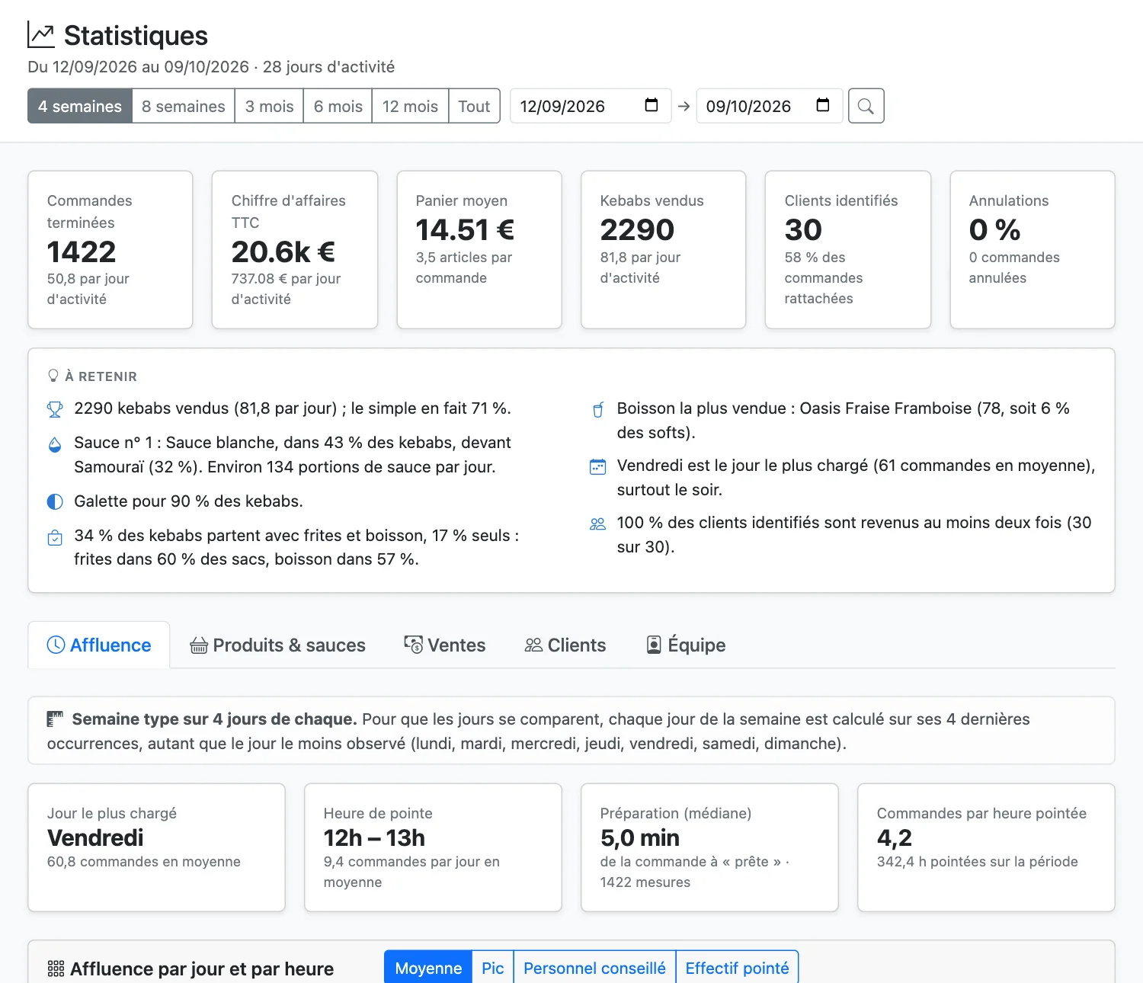The height and width of the screenshot is (983, 1143).
Task: Click the bag icon beside frites et boisson
Action: pos(55,537)
